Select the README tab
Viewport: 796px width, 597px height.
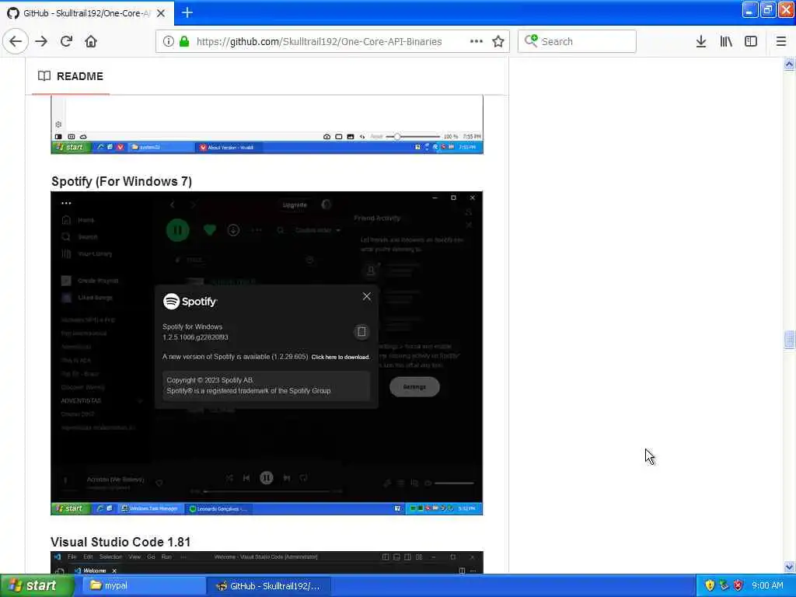click(71, 76)
